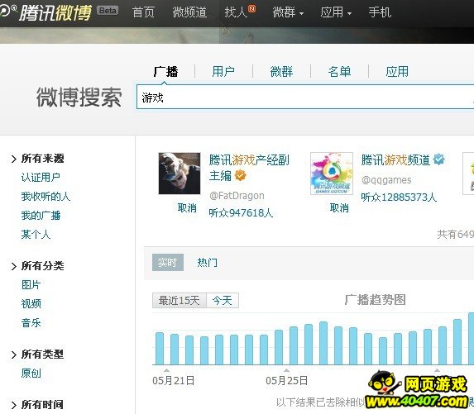Click the triangle marker above 05月21日

166,370
